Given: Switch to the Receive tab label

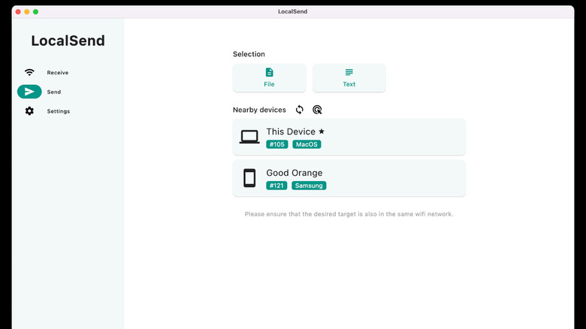Looking at the screenshot, I should pyautogui.click(x=58, y=73).
